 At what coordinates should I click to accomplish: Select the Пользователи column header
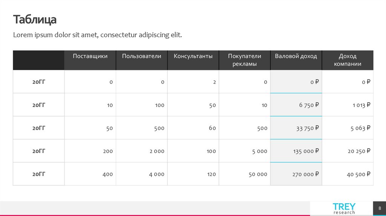(142, 56)
